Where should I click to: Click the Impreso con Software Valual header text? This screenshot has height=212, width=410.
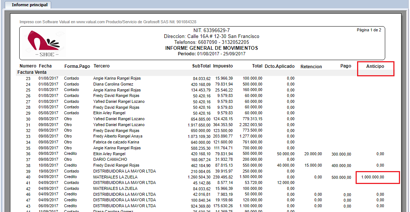[x=108, y=22]
